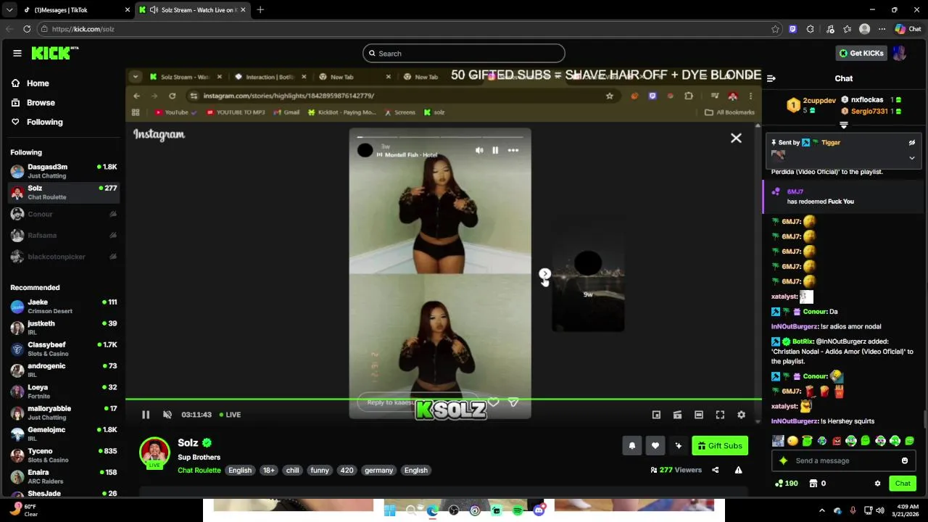Open browser extensions puzzle icon
This screenshot has width=928, height=522.
(811, 29)
